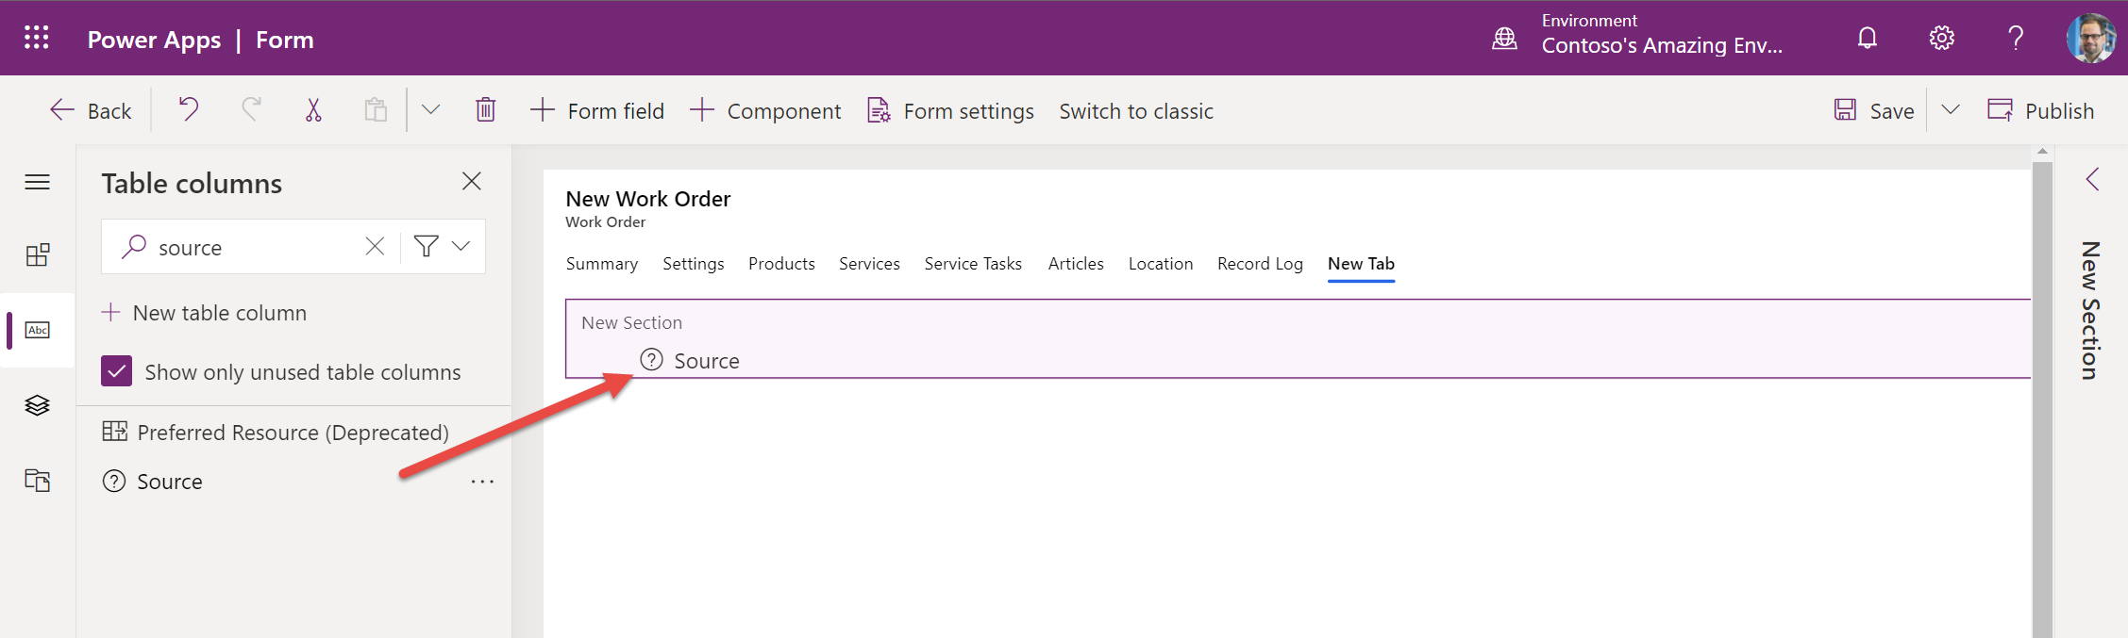2128x638 pixels.
Task: Open the settings gear
Action: click(x=1941, y=38)
